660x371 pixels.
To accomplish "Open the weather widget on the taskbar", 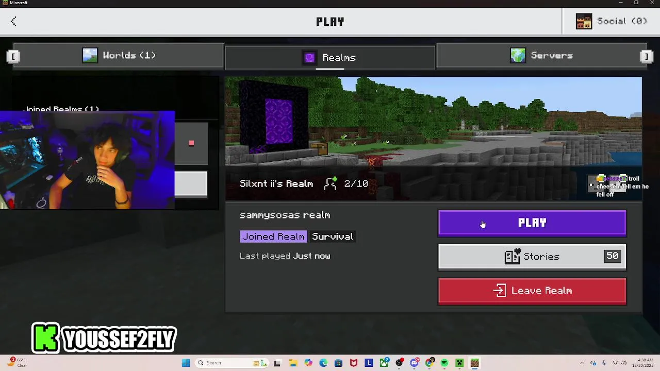I will coord(16,363).
